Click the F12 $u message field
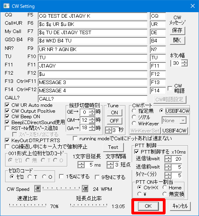Screen dimensions: 199x216 point(92,74)
